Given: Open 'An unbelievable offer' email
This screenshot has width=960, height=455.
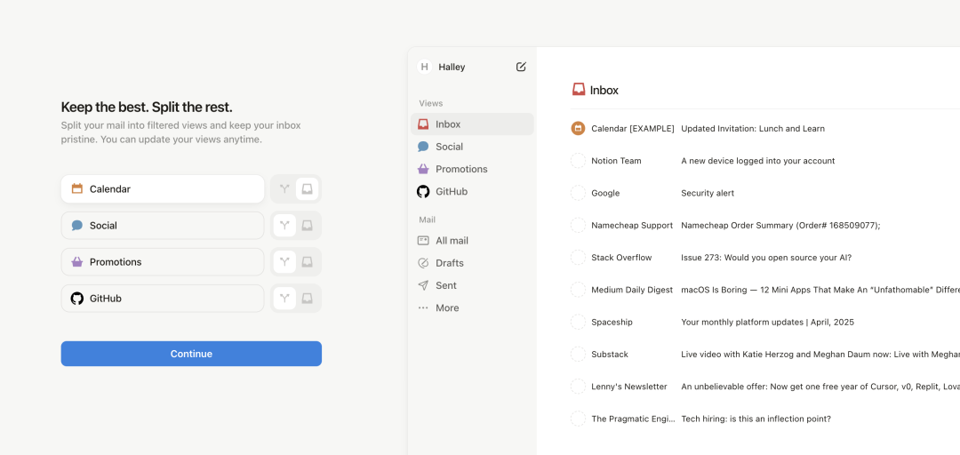Looking at the screenshot, I should 820,387.
